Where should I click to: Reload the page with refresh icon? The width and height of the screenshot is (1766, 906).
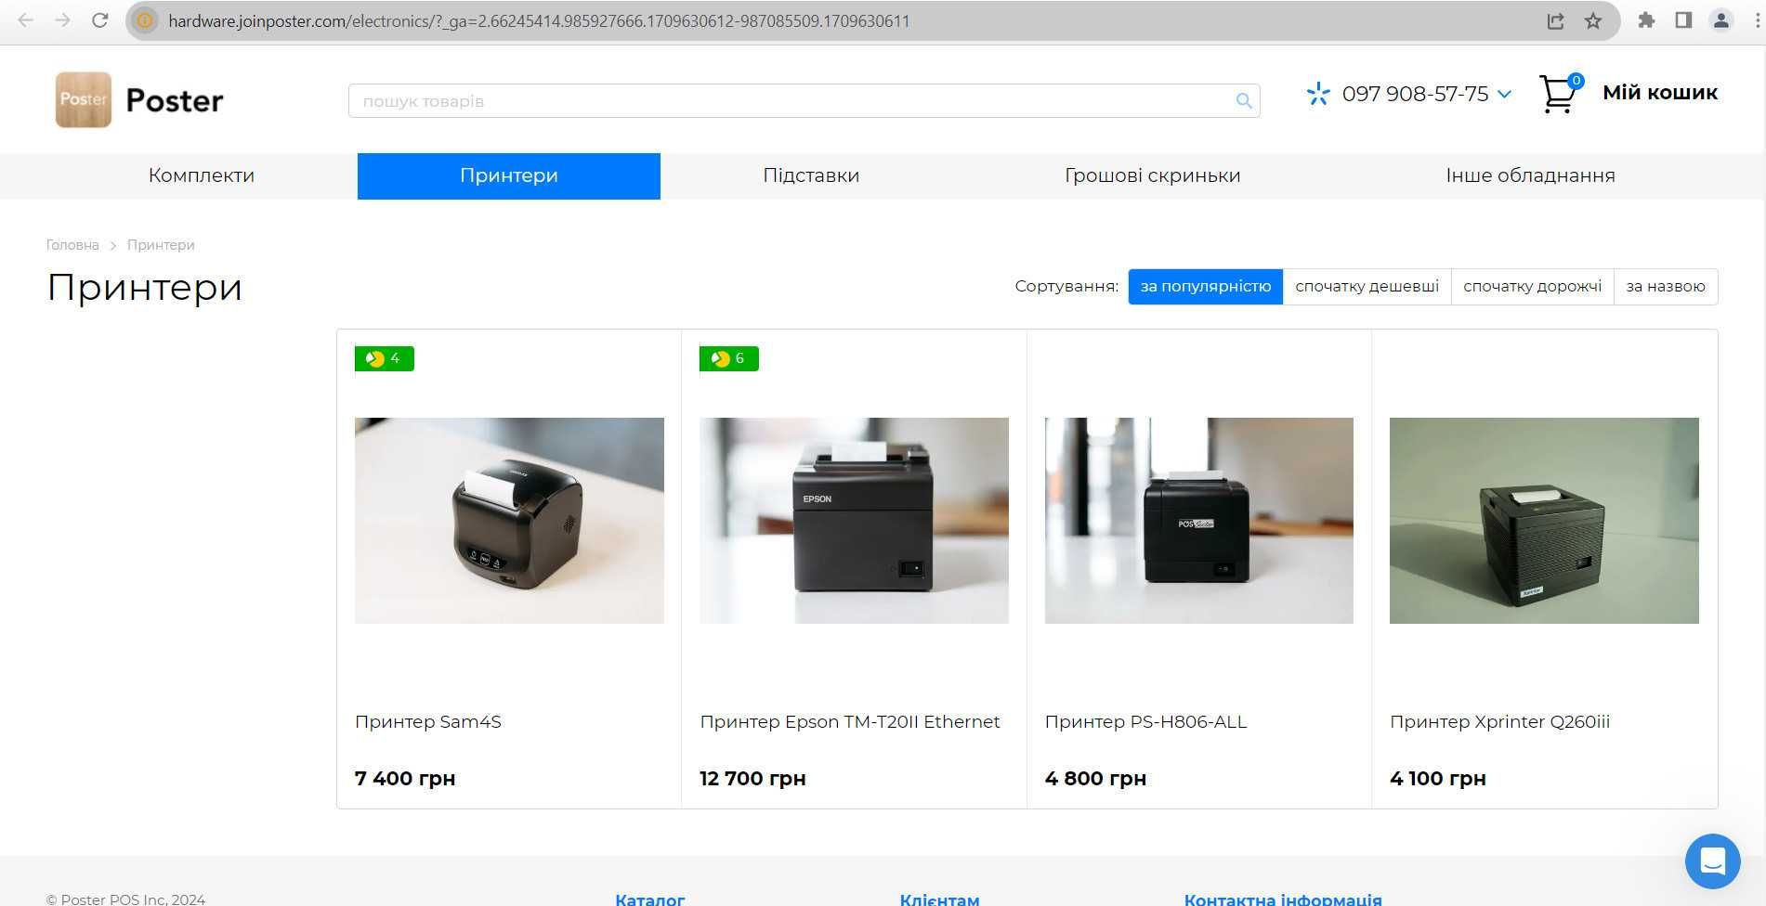coord(100,20)
